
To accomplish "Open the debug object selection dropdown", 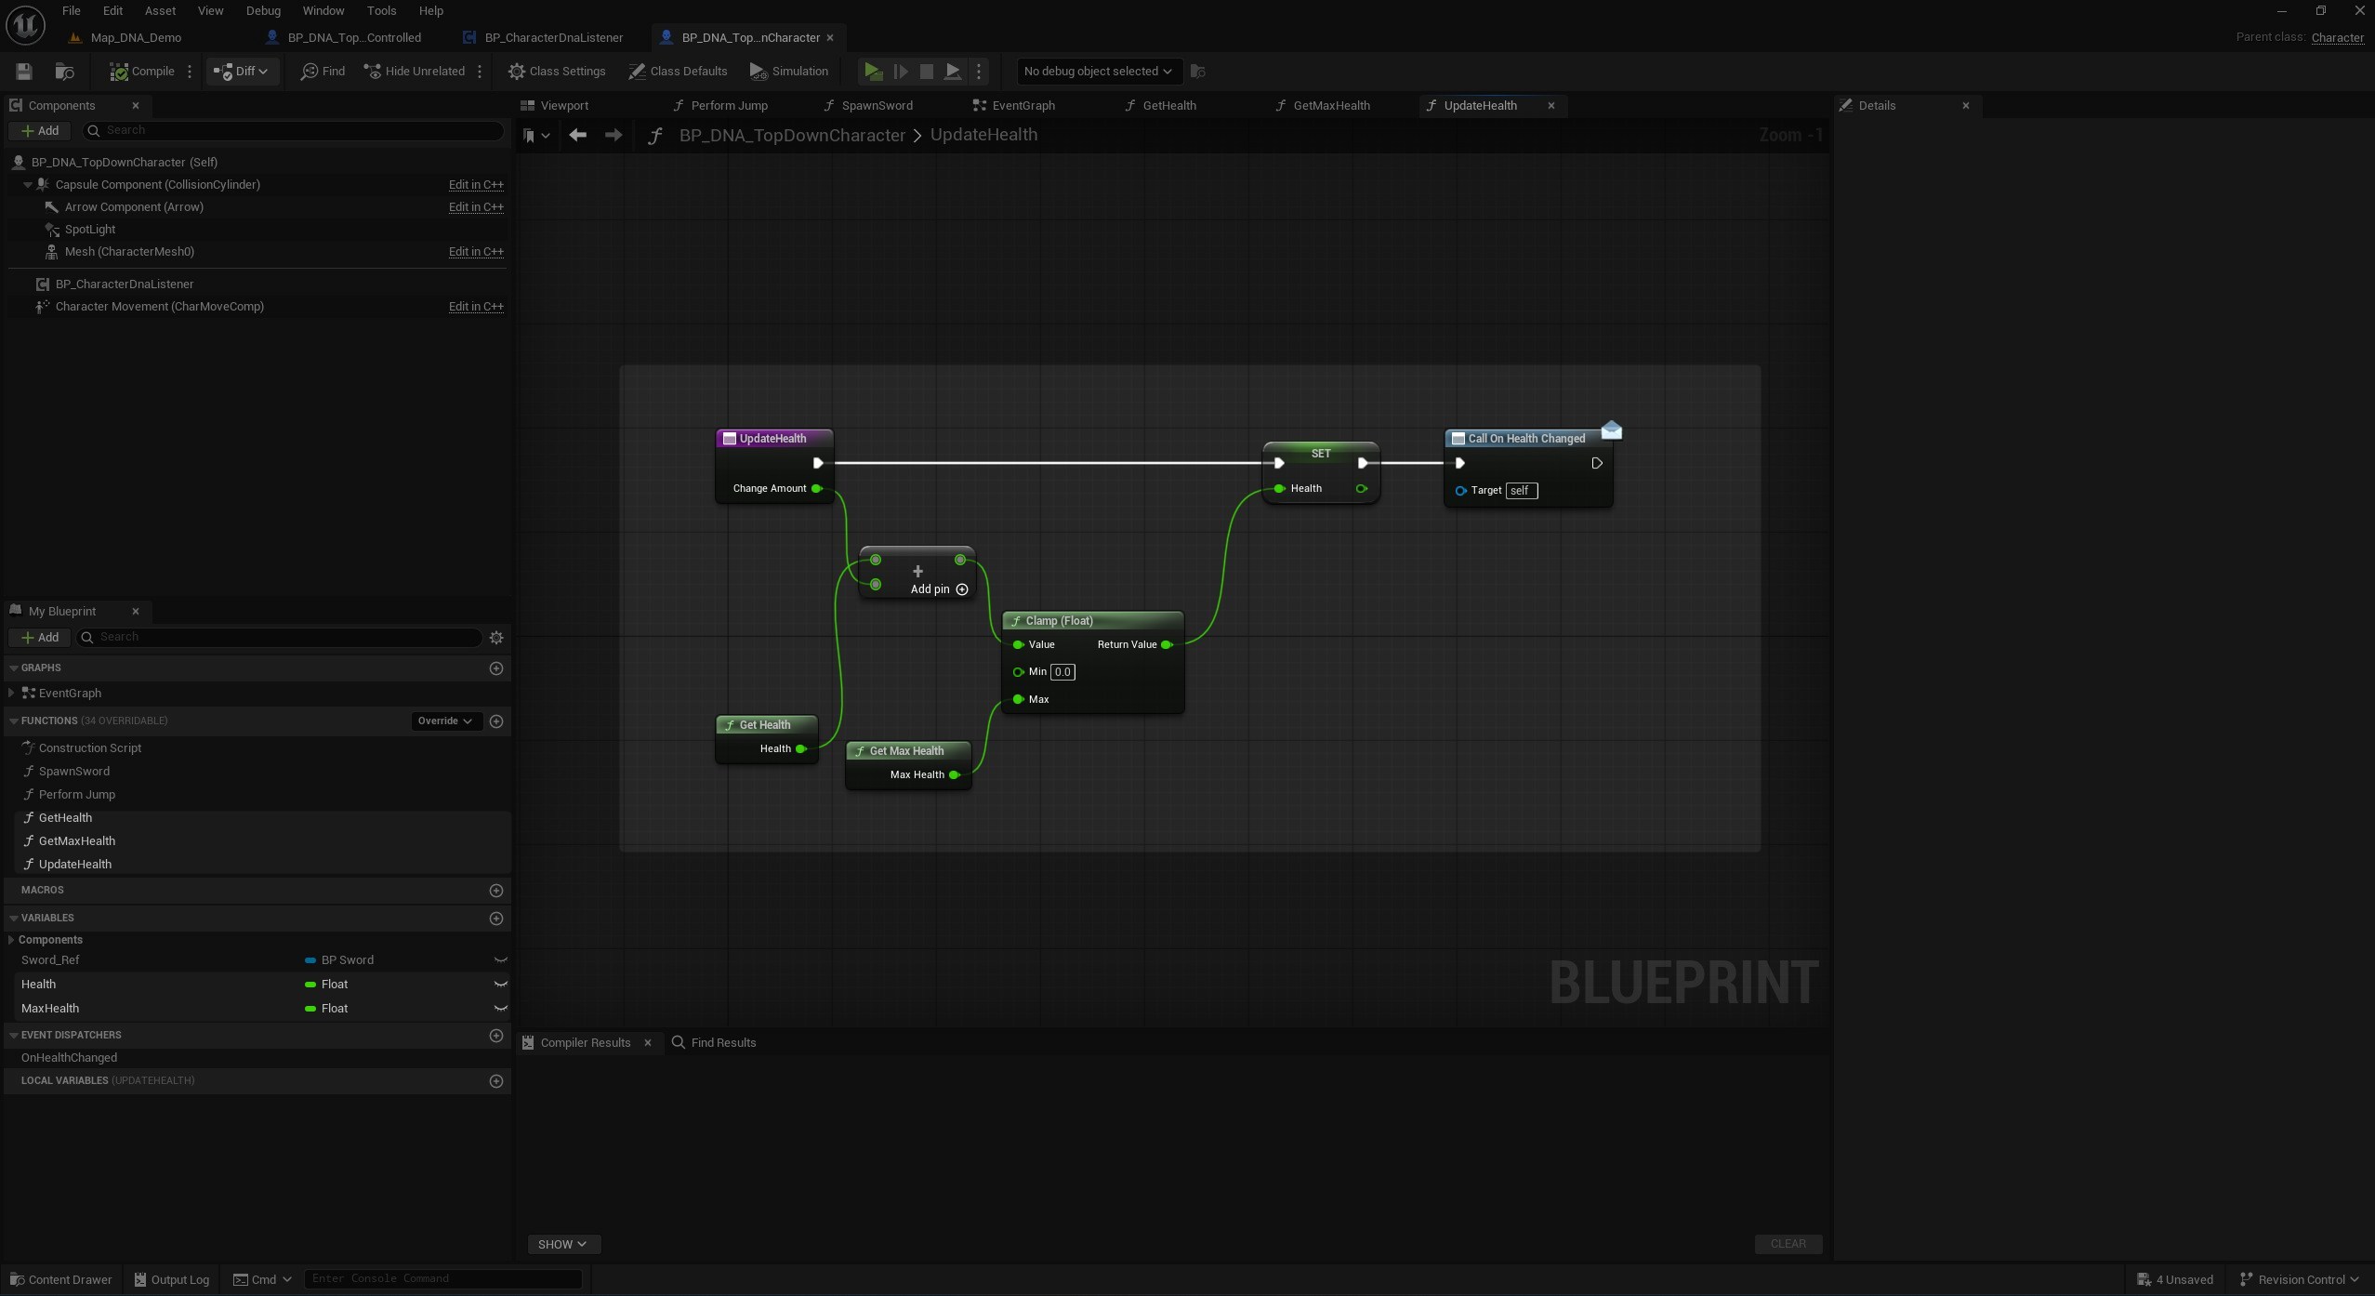I will [x=1097, y=72].
